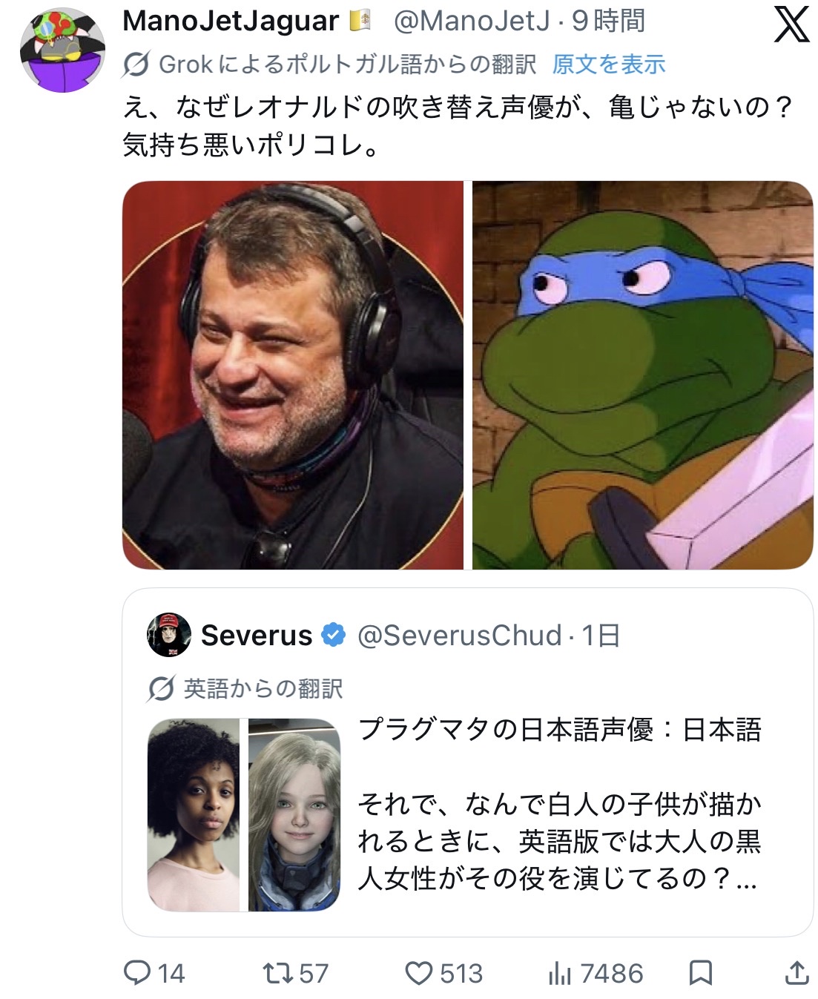Screen dimensions: 818x999
Task: Show original text via 原文を表示
Action: coord(609,65)
